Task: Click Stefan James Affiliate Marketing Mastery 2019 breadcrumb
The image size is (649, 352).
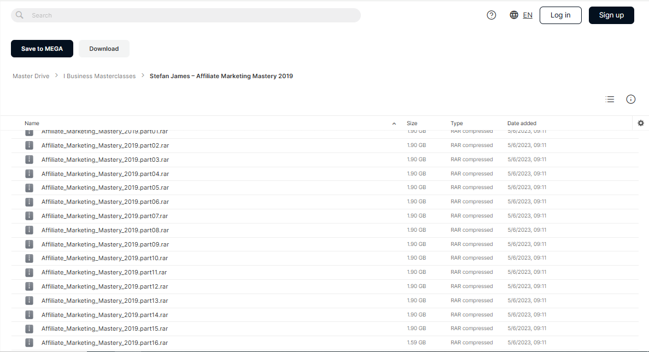Action: click(x=221, y=76)
